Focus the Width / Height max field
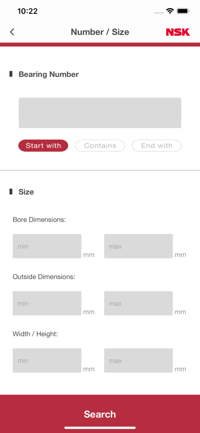Image resolution: width=200 pixels, height=433 pixels. [138, 360]
